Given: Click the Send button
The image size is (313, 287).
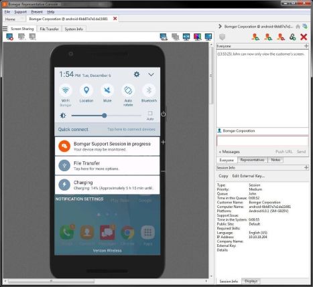Looking at the screenshot, I should [301, 152].
